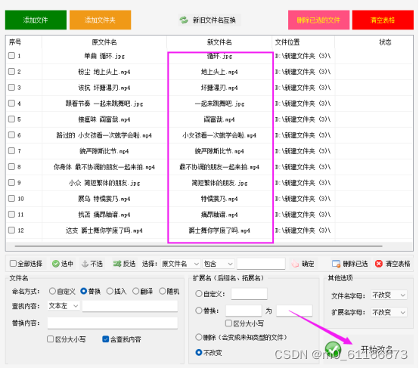The width and height of the screenshot is (419, 368).
Task: Select the 自定义 naming mode radio
Action: click(x=52, y=291)
